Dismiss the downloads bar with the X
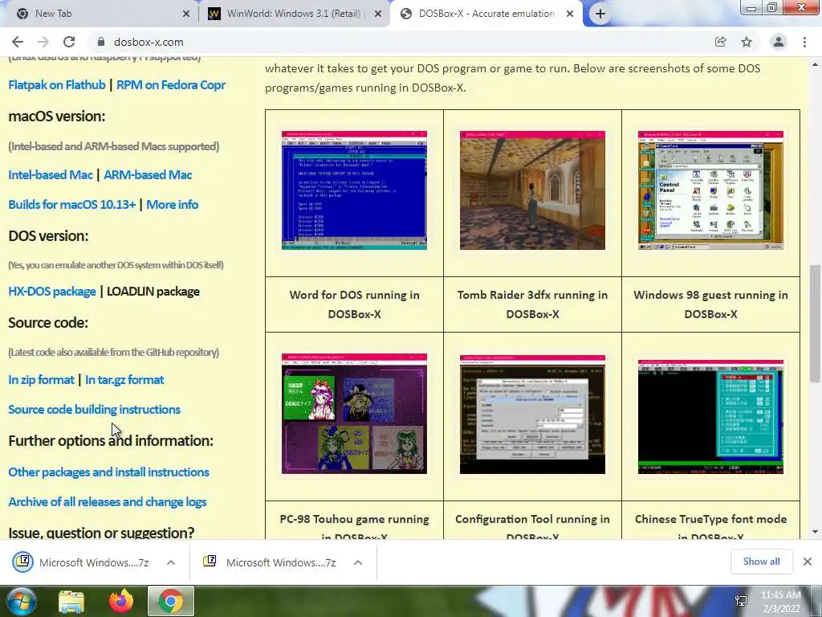The image size is (822, 617). (808, 562)
